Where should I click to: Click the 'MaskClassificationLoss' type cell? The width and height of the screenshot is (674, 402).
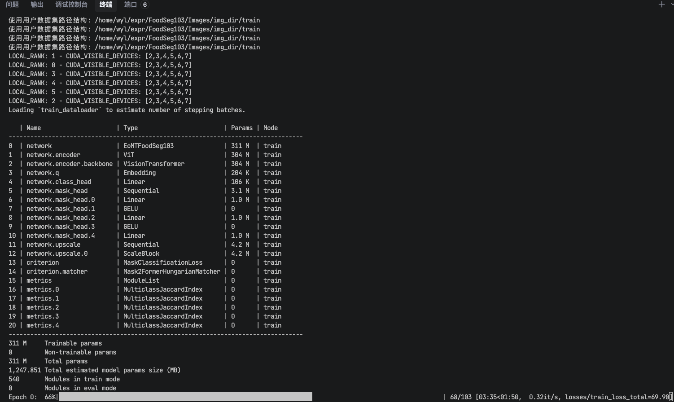(x=163, y=262)
